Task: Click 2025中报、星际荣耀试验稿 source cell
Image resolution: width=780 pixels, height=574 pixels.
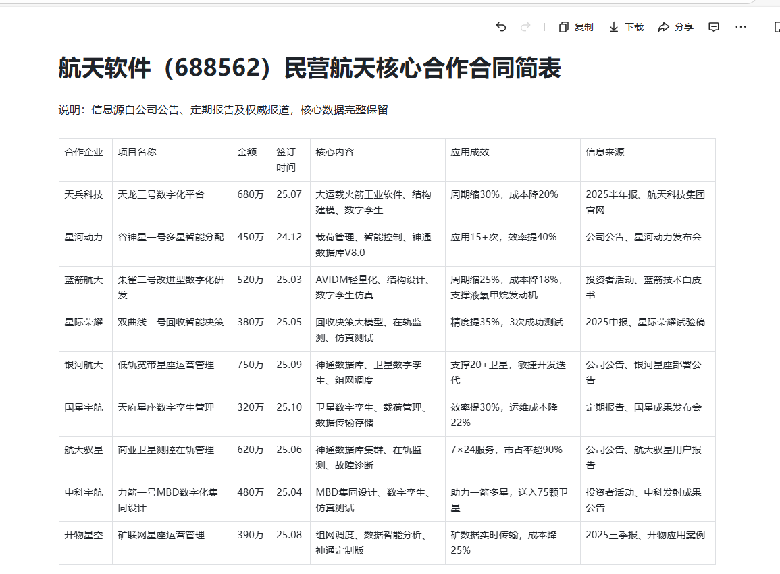Action: (x=648, y=330)
